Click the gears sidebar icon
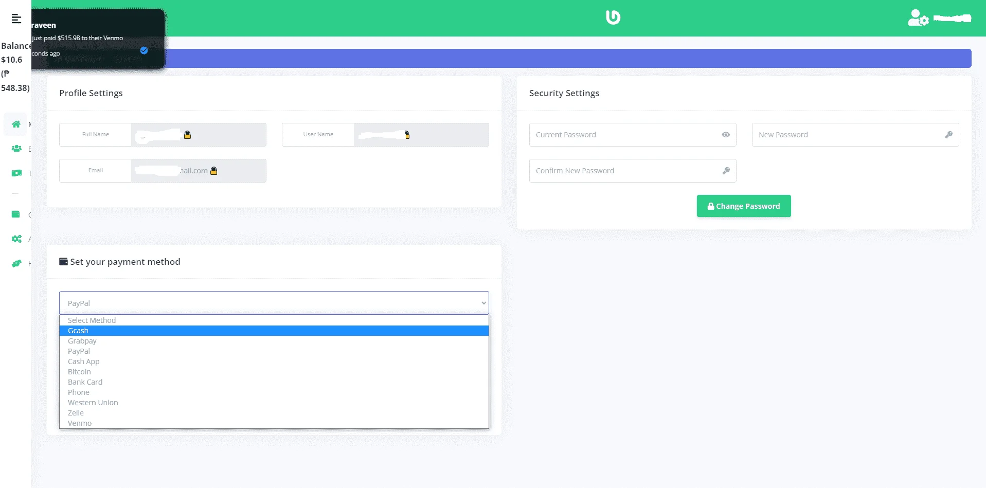986x488 pixels. [x=16, y=239]
